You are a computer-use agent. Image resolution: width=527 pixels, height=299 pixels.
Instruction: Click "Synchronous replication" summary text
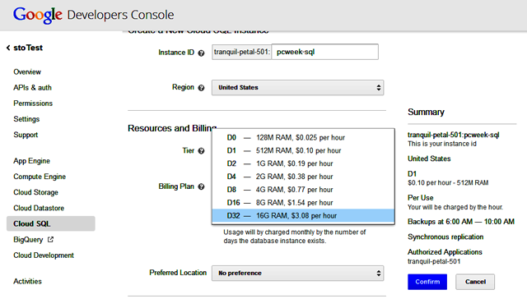445,237
